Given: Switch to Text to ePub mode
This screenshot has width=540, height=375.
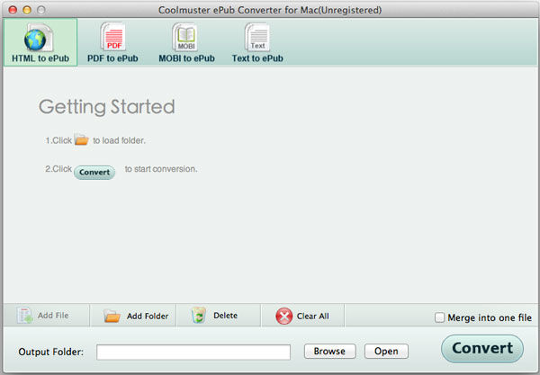Looking at the screenshot, I should [257, 42].
